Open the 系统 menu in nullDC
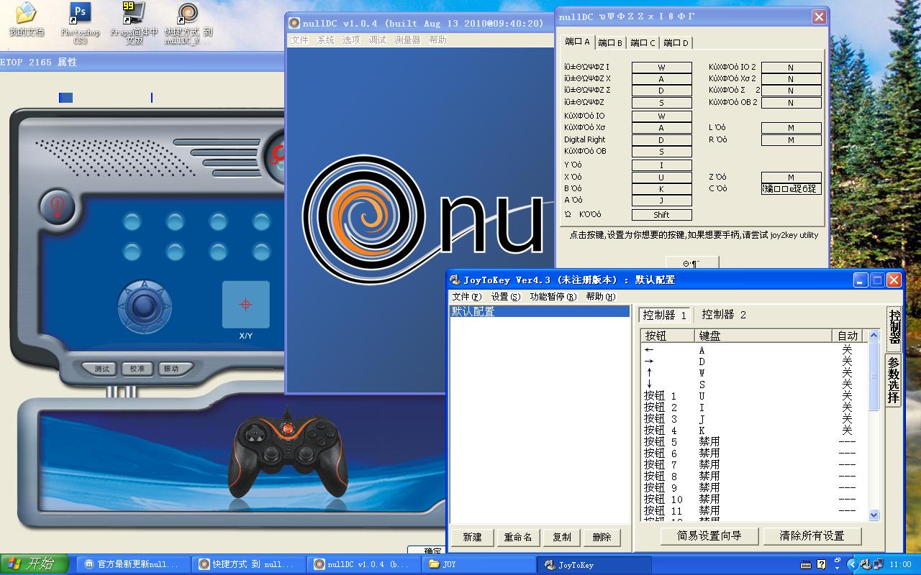The width and height of the screenshot is (921, 575). 326,40
